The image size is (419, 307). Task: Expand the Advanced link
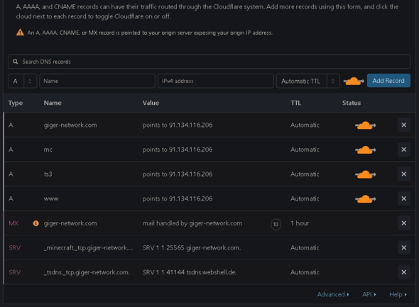coord(333,294)
